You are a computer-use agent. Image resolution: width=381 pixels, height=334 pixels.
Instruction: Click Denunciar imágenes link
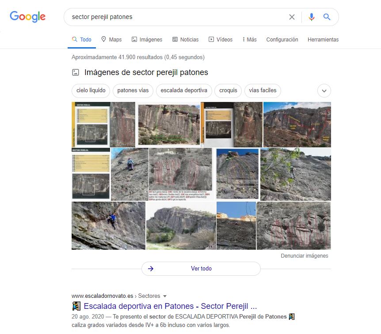pyautogui.click(x=305, y=255)
